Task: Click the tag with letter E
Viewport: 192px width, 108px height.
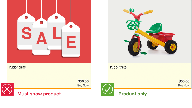Action: 71,39
